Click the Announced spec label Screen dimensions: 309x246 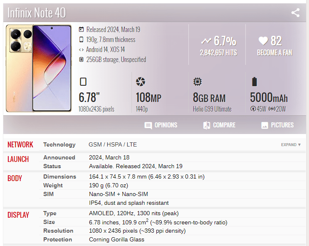[59, 157]
